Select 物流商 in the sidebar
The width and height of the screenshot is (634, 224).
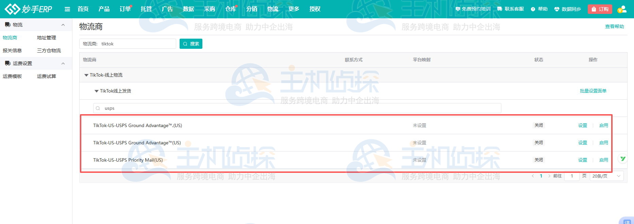point(10,38)
